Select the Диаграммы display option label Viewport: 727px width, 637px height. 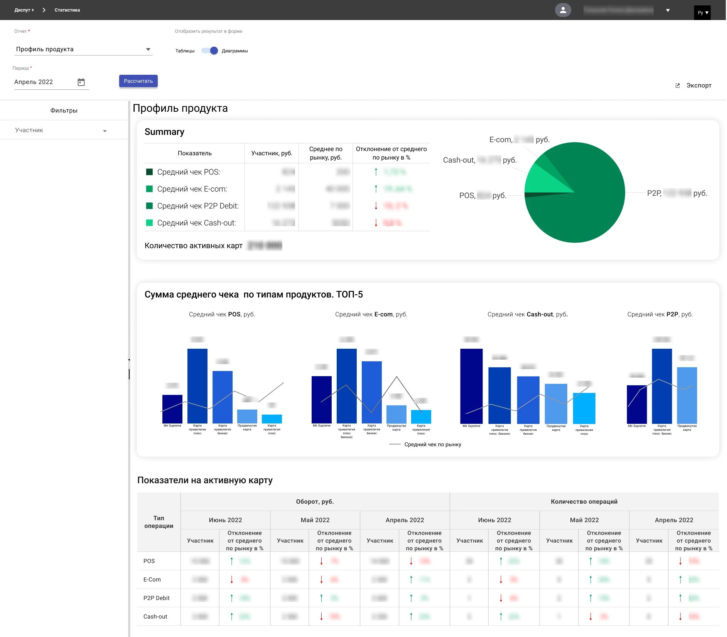[x=234, y=51]
